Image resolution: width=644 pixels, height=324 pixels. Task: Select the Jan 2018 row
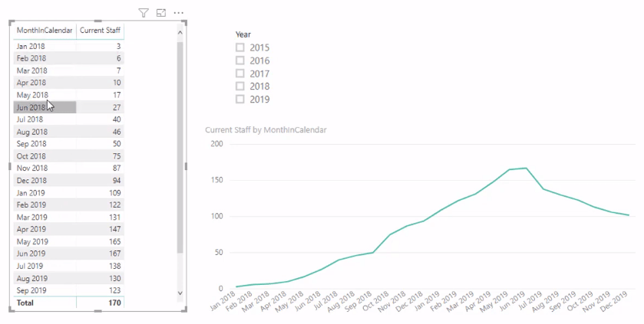click(68, 46)
